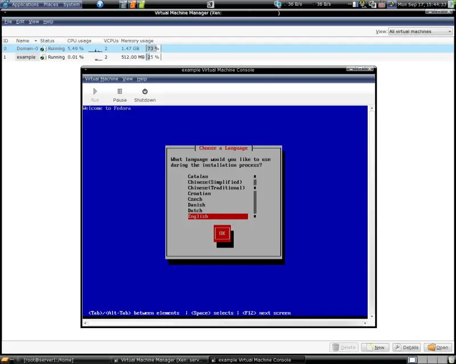
Task: Select Chinese(Simplified) language
Action: (x=215, y=183)
